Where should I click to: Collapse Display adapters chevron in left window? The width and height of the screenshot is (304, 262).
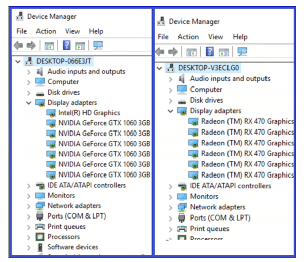tap(29, 103)
